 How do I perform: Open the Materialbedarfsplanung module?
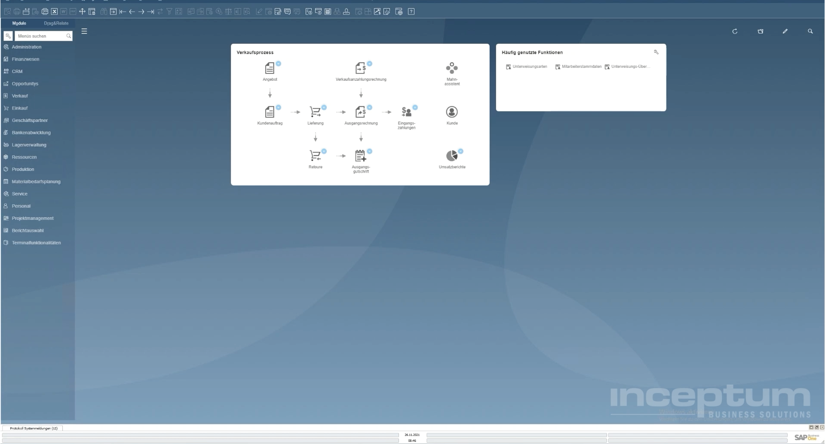(36, 182)
